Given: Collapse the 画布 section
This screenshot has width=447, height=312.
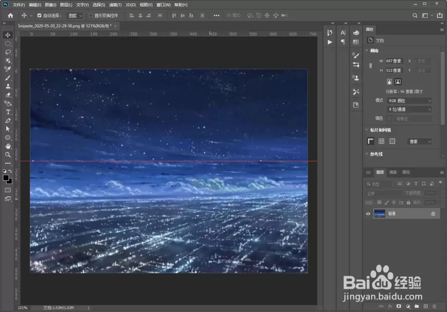Looking at the screenshot, I should 367,51.
